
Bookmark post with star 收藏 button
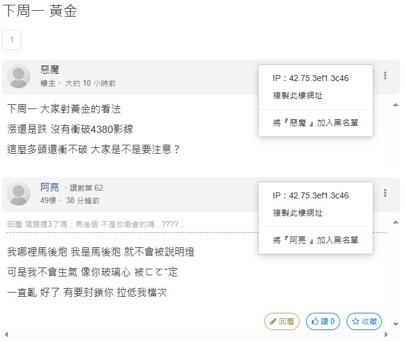pyautogui.click(x=364, y=321)
